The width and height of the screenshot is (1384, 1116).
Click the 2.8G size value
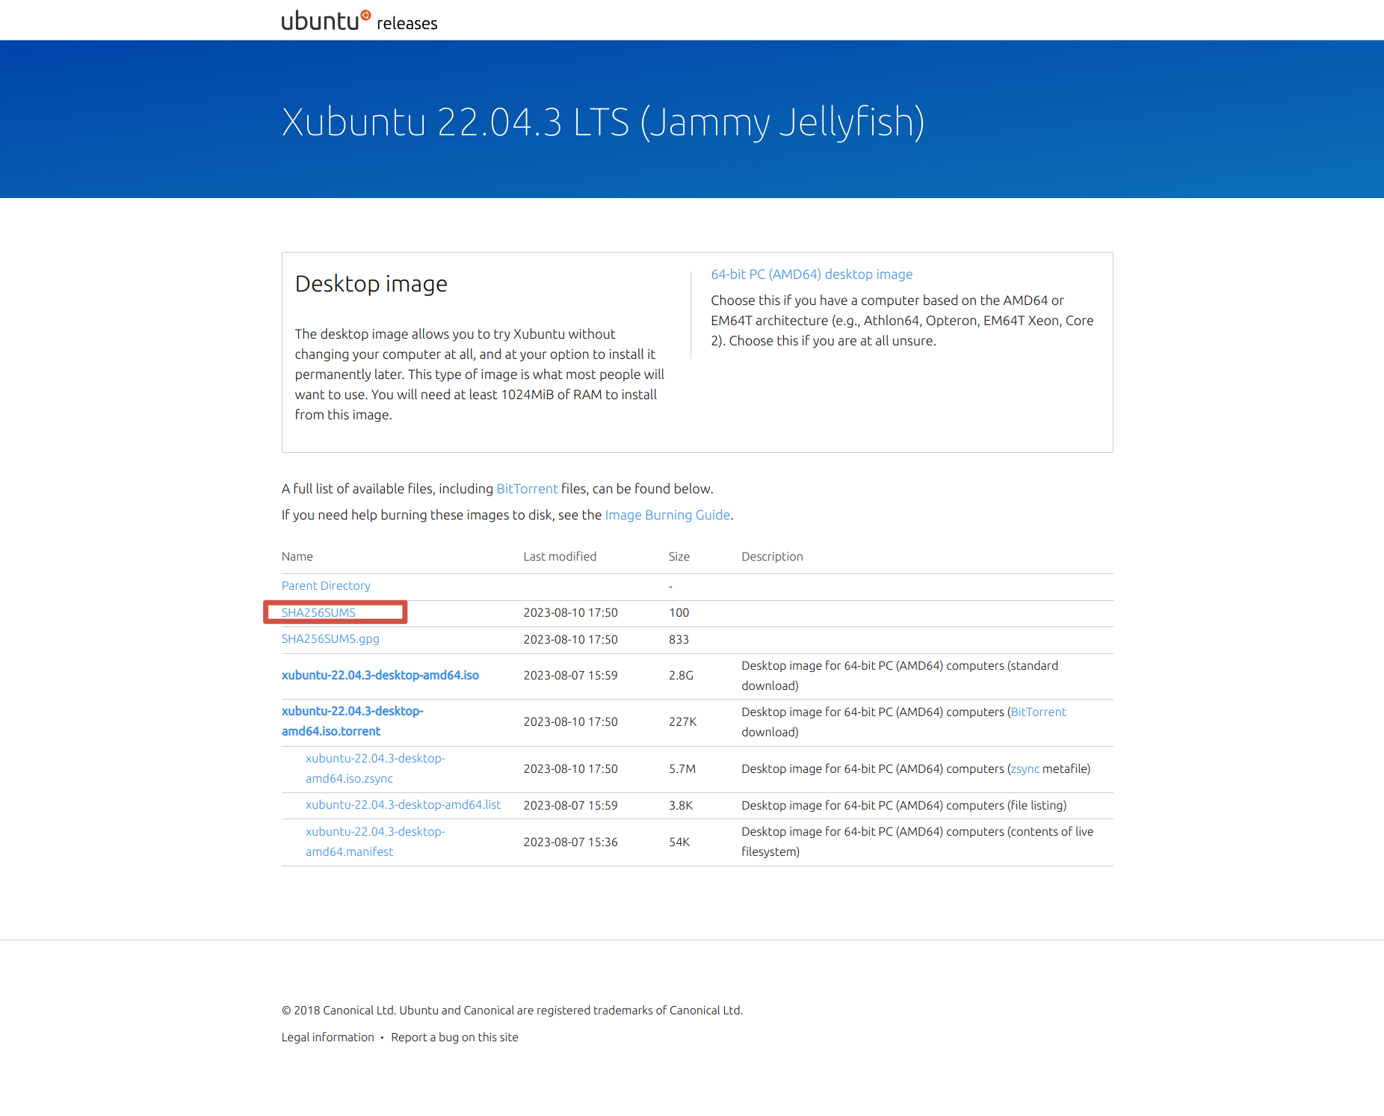pyautogui.click(x=681, y=676)
